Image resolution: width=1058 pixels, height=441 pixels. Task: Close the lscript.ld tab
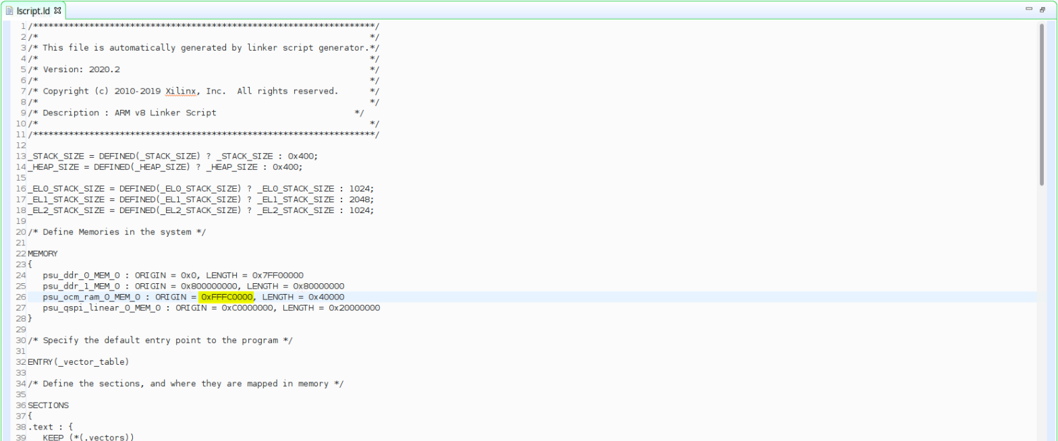point(57,10)
